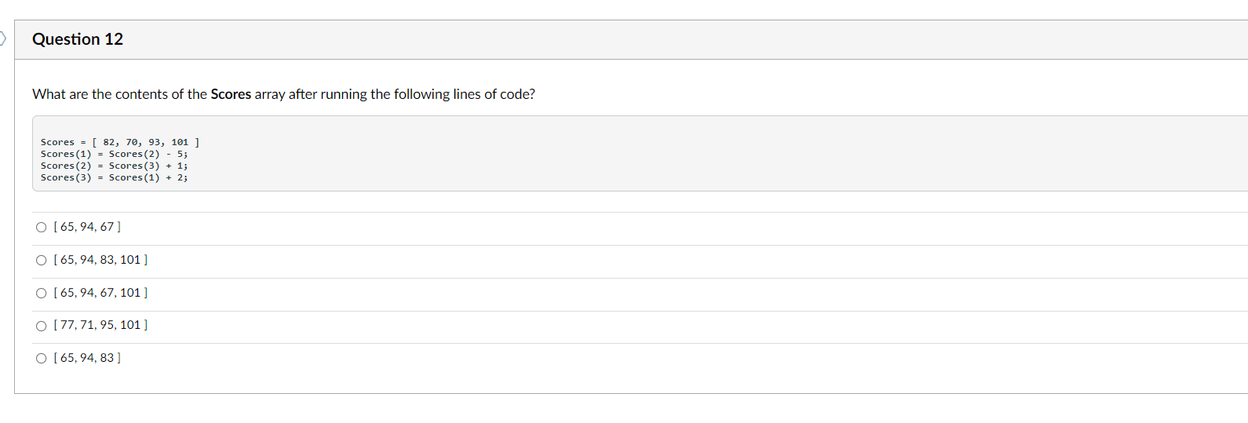Click the bold word Scores in the question
The image size is (1248, 423).
pos(231,94)
